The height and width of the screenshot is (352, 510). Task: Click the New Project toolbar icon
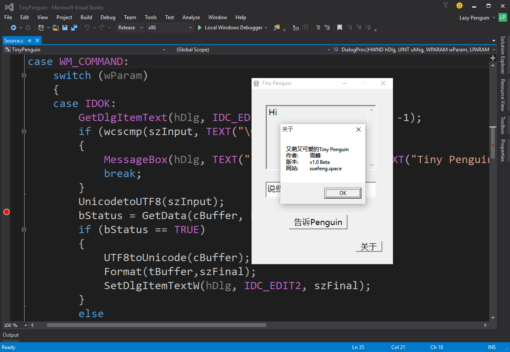pos(41,28)
